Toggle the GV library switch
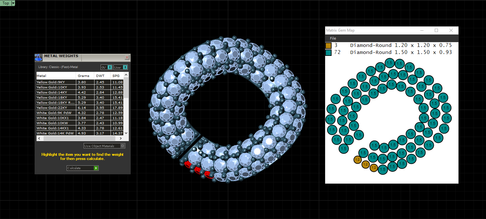The image size is (486, 219). click(110, 67)
